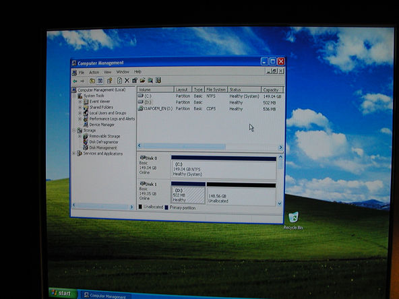Select the XIAPOEM_EN volume row
The image size is (399, 299).
click(210, 108)
